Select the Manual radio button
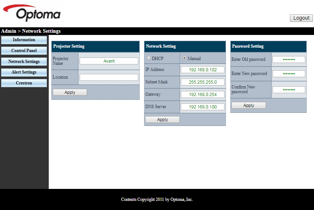This screenshot has height=210, width=314. [184, 58]
